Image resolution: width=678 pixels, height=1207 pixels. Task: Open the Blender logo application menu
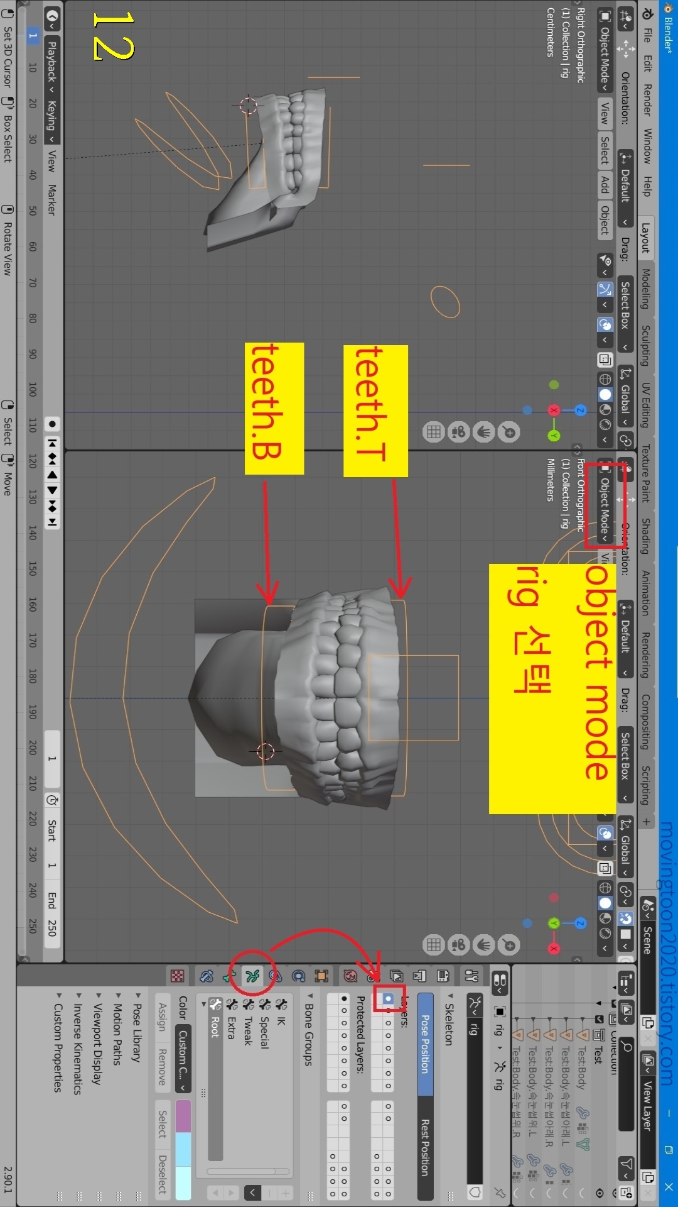(x=647, y=14)
